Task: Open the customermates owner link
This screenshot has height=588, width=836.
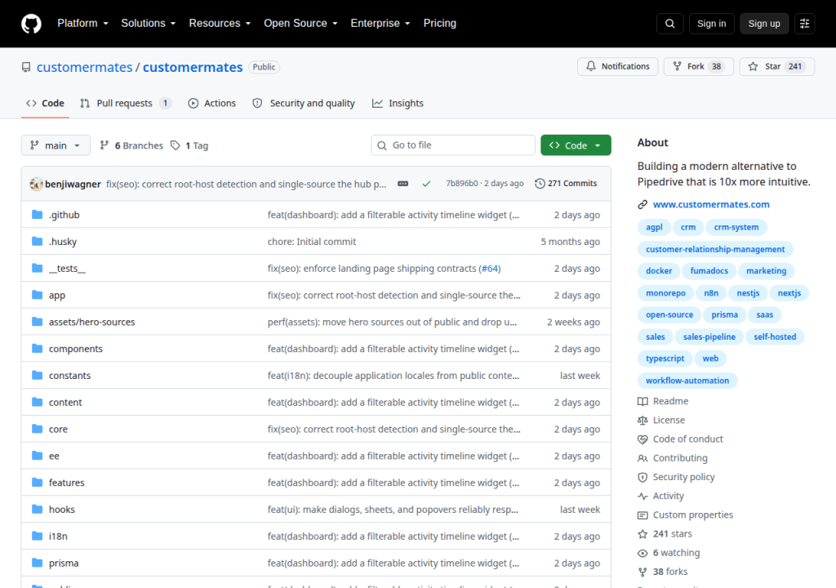Action: (84, 67)
